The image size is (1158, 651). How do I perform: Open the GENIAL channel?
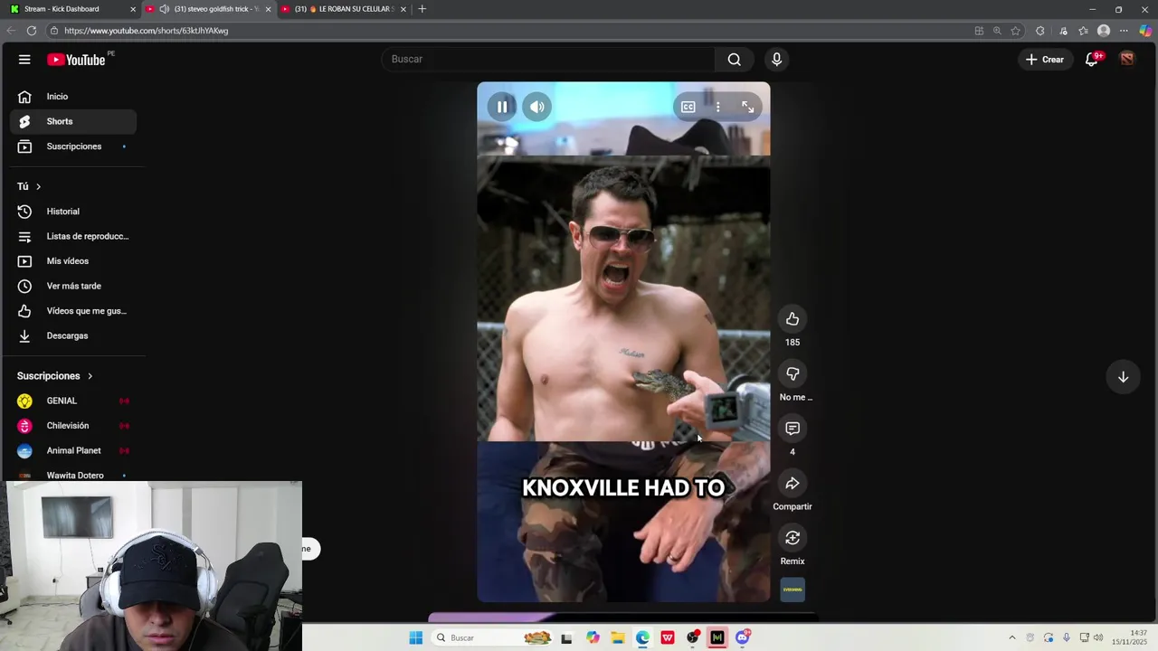[x=73, y=401]
